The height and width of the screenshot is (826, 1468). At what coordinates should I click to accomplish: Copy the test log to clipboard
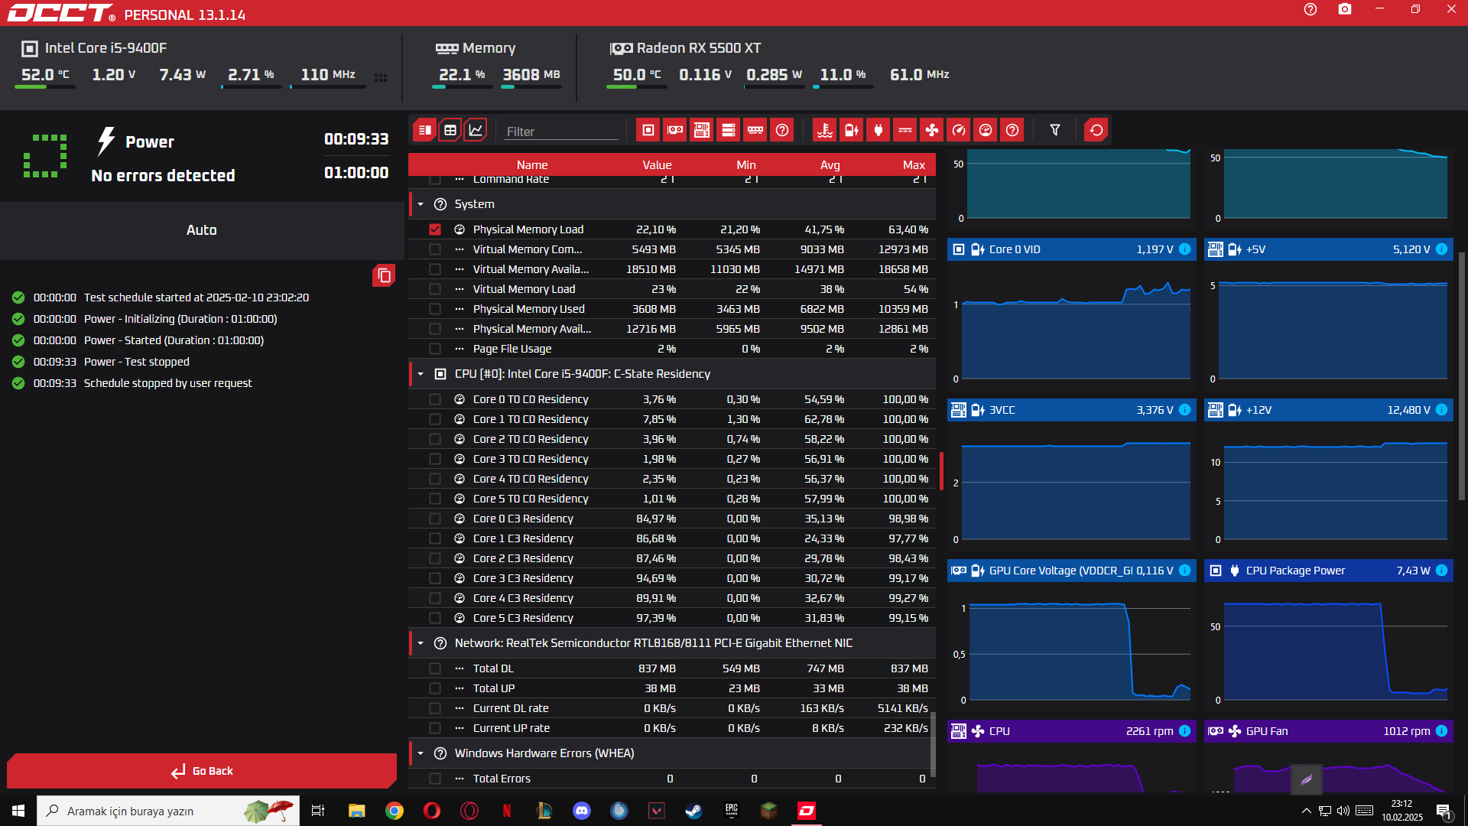point(384,275)
